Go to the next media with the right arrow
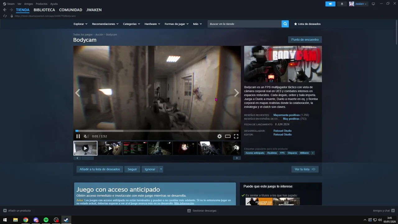The width and height of the screenshot is (398, 224). (237, 93)
